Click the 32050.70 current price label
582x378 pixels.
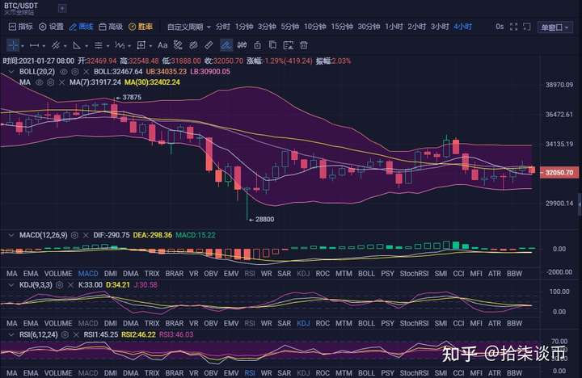tap(559, 173)
